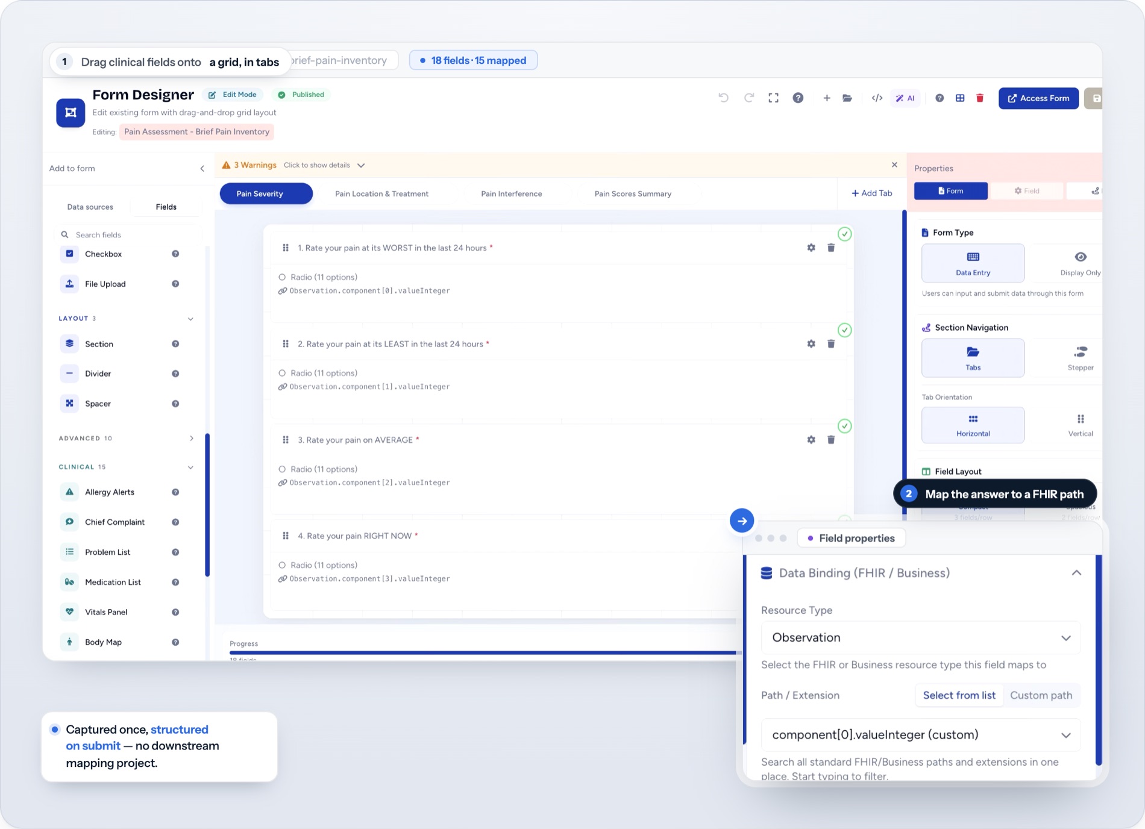
Task: Open the folder icon in the toolbar
Action: 847,98
